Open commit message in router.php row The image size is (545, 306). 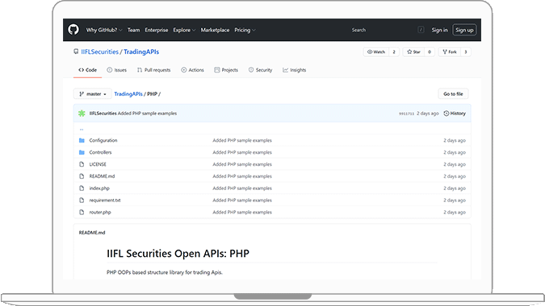click(242, 212)
